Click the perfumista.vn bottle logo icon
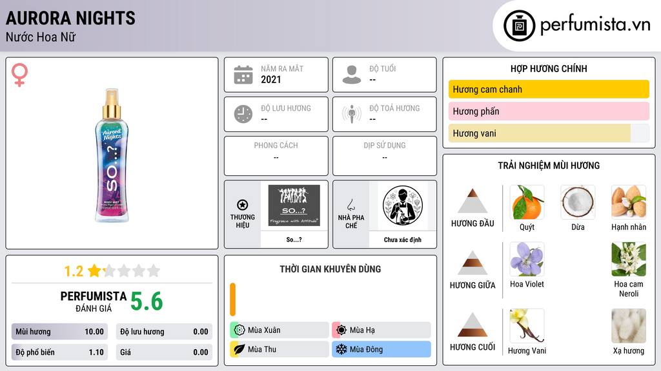 pos(520,26)
